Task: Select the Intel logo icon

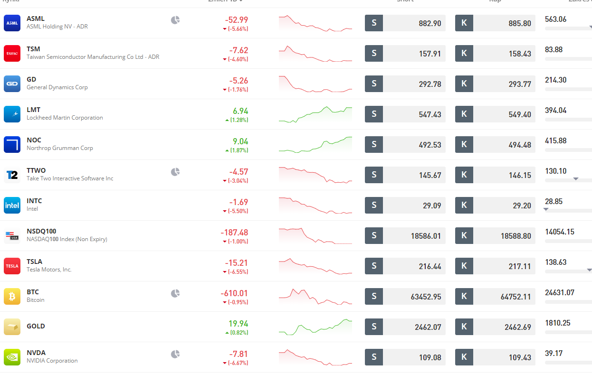Action: [x=12, y=206]
